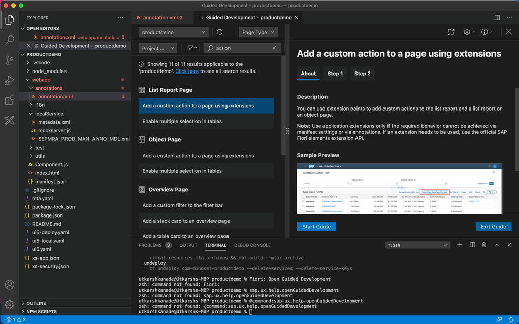Open the Extensions view
Viewport: 519px width, 324px height.
click(x=10, y=100)
